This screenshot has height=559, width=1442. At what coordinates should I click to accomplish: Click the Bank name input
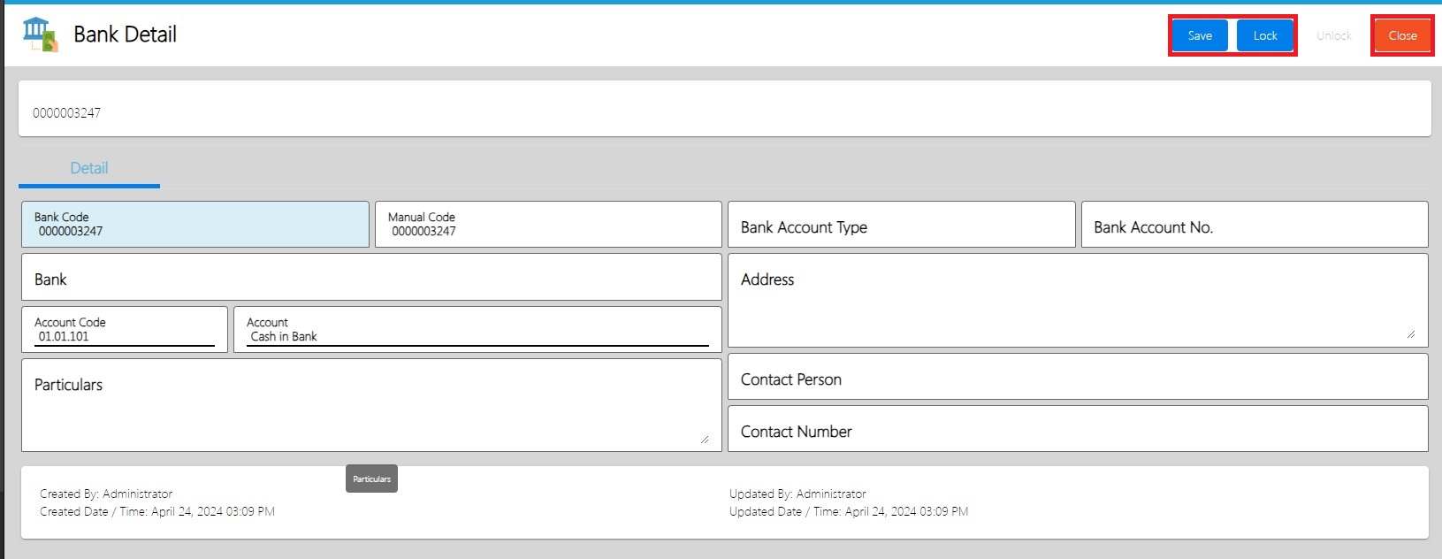pos(371,279)
